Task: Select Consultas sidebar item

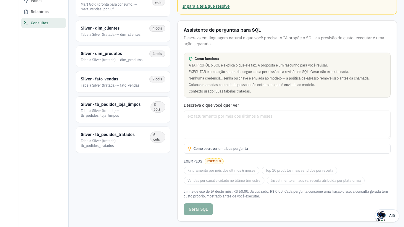Action: (43, 23)
